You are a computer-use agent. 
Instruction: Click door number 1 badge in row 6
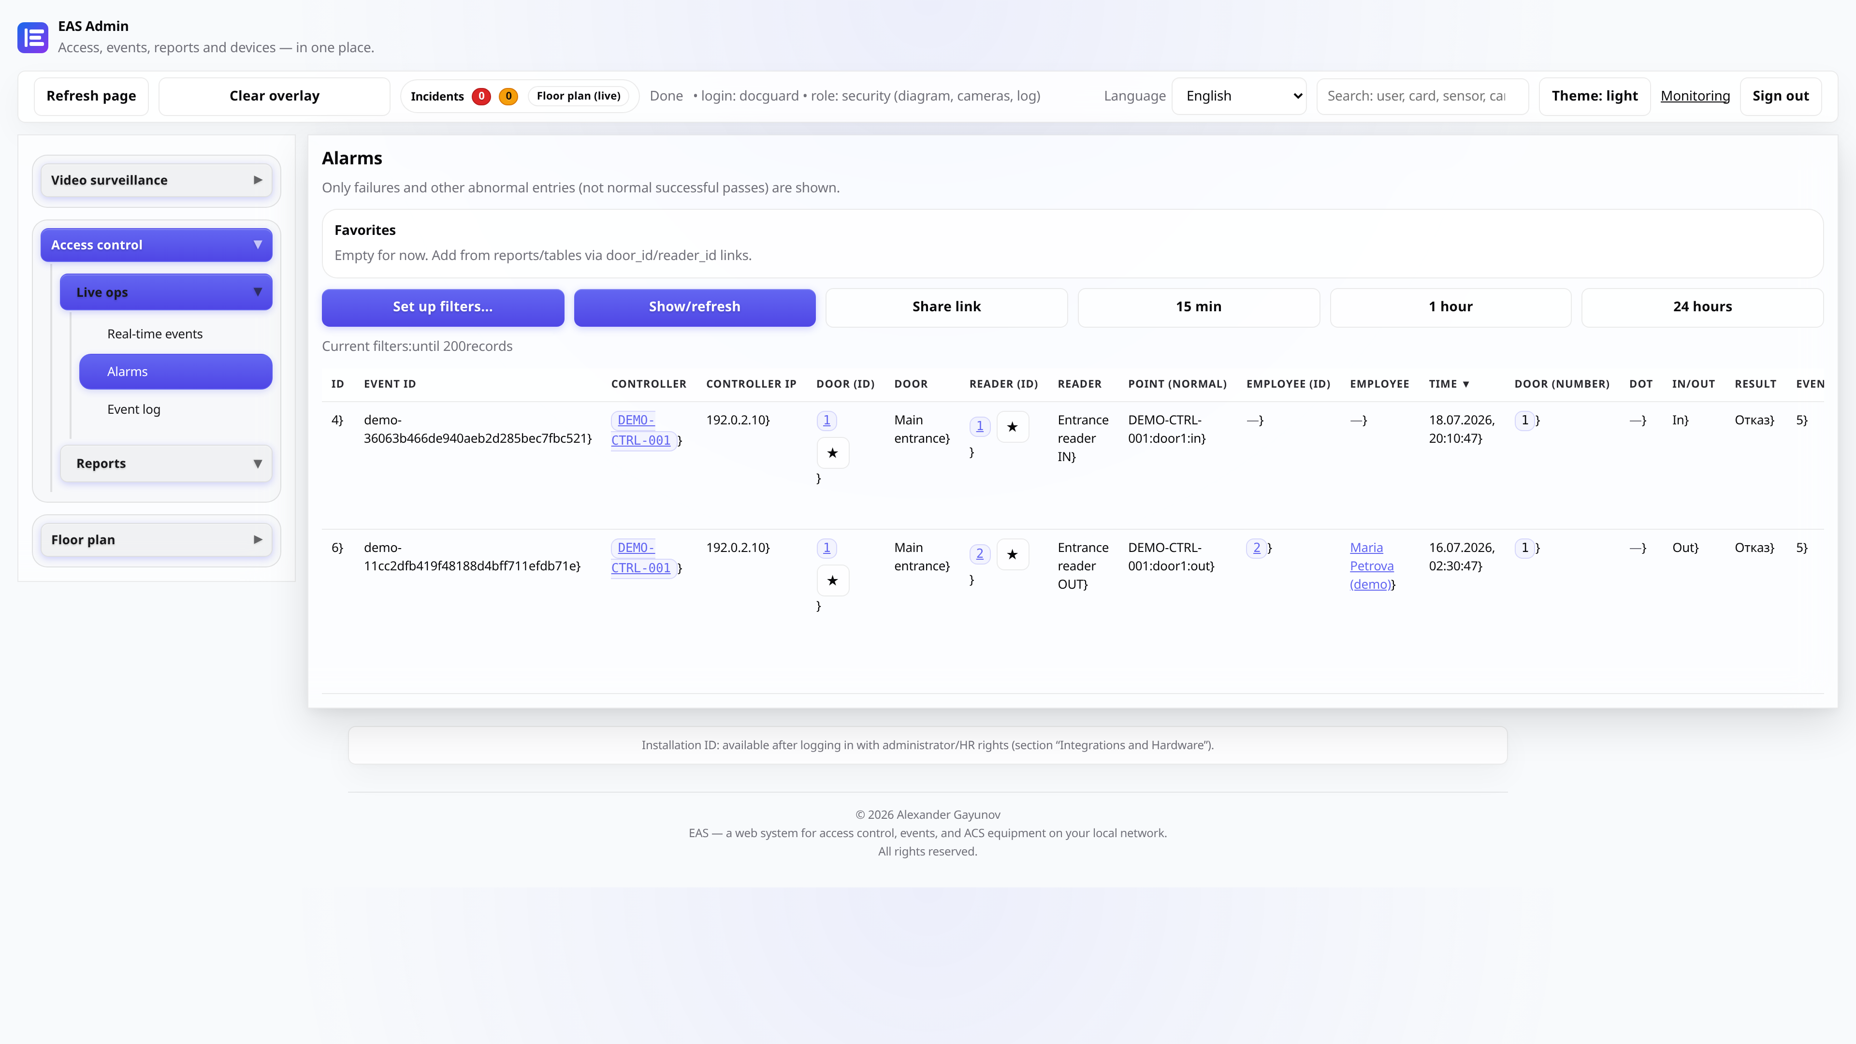coord(1524,548)
